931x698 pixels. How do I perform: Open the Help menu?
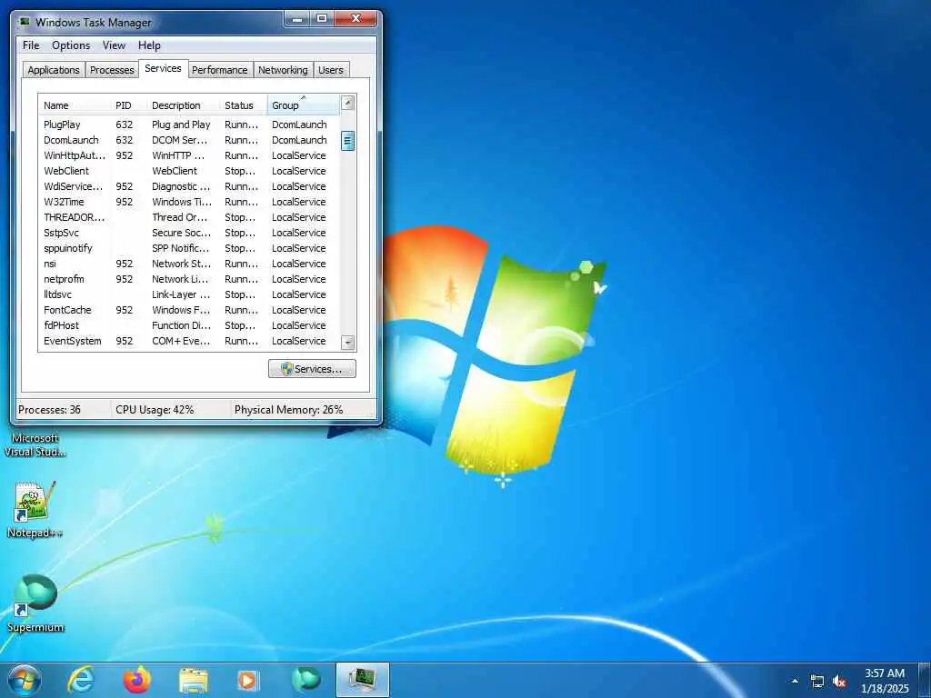[149, 45]
